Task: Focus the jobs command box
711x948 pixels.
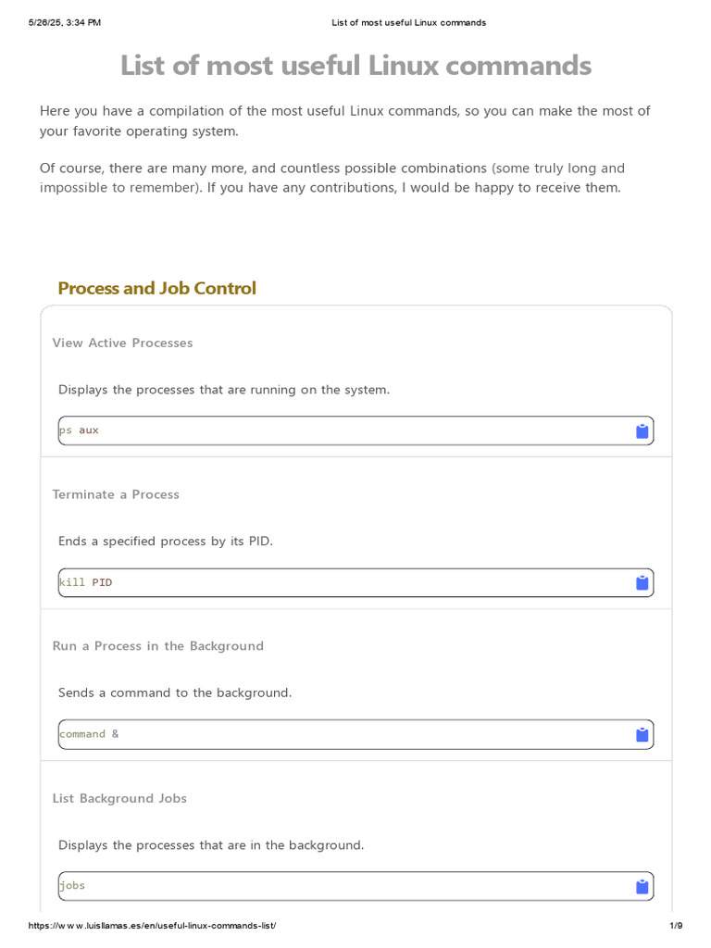Action: tap(343, 886)
